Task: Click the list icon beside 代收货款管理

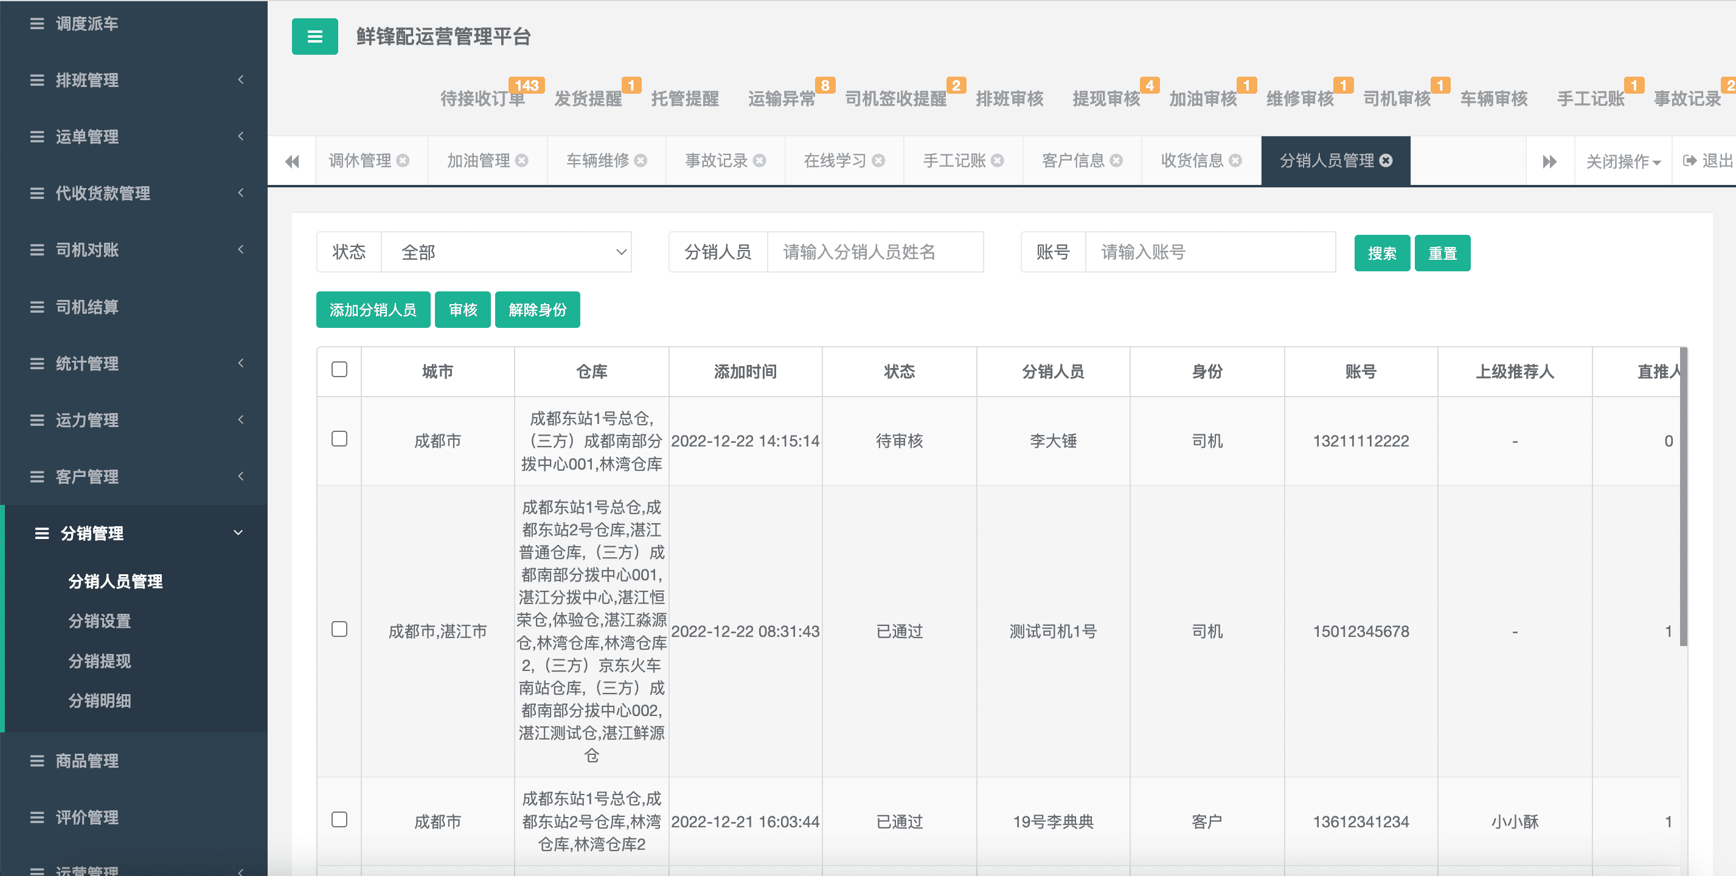Action: point(37,193)
